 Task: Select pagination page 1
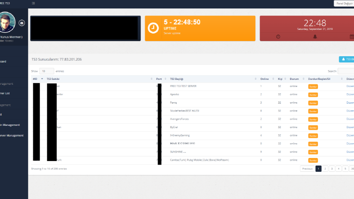point(318,169)
